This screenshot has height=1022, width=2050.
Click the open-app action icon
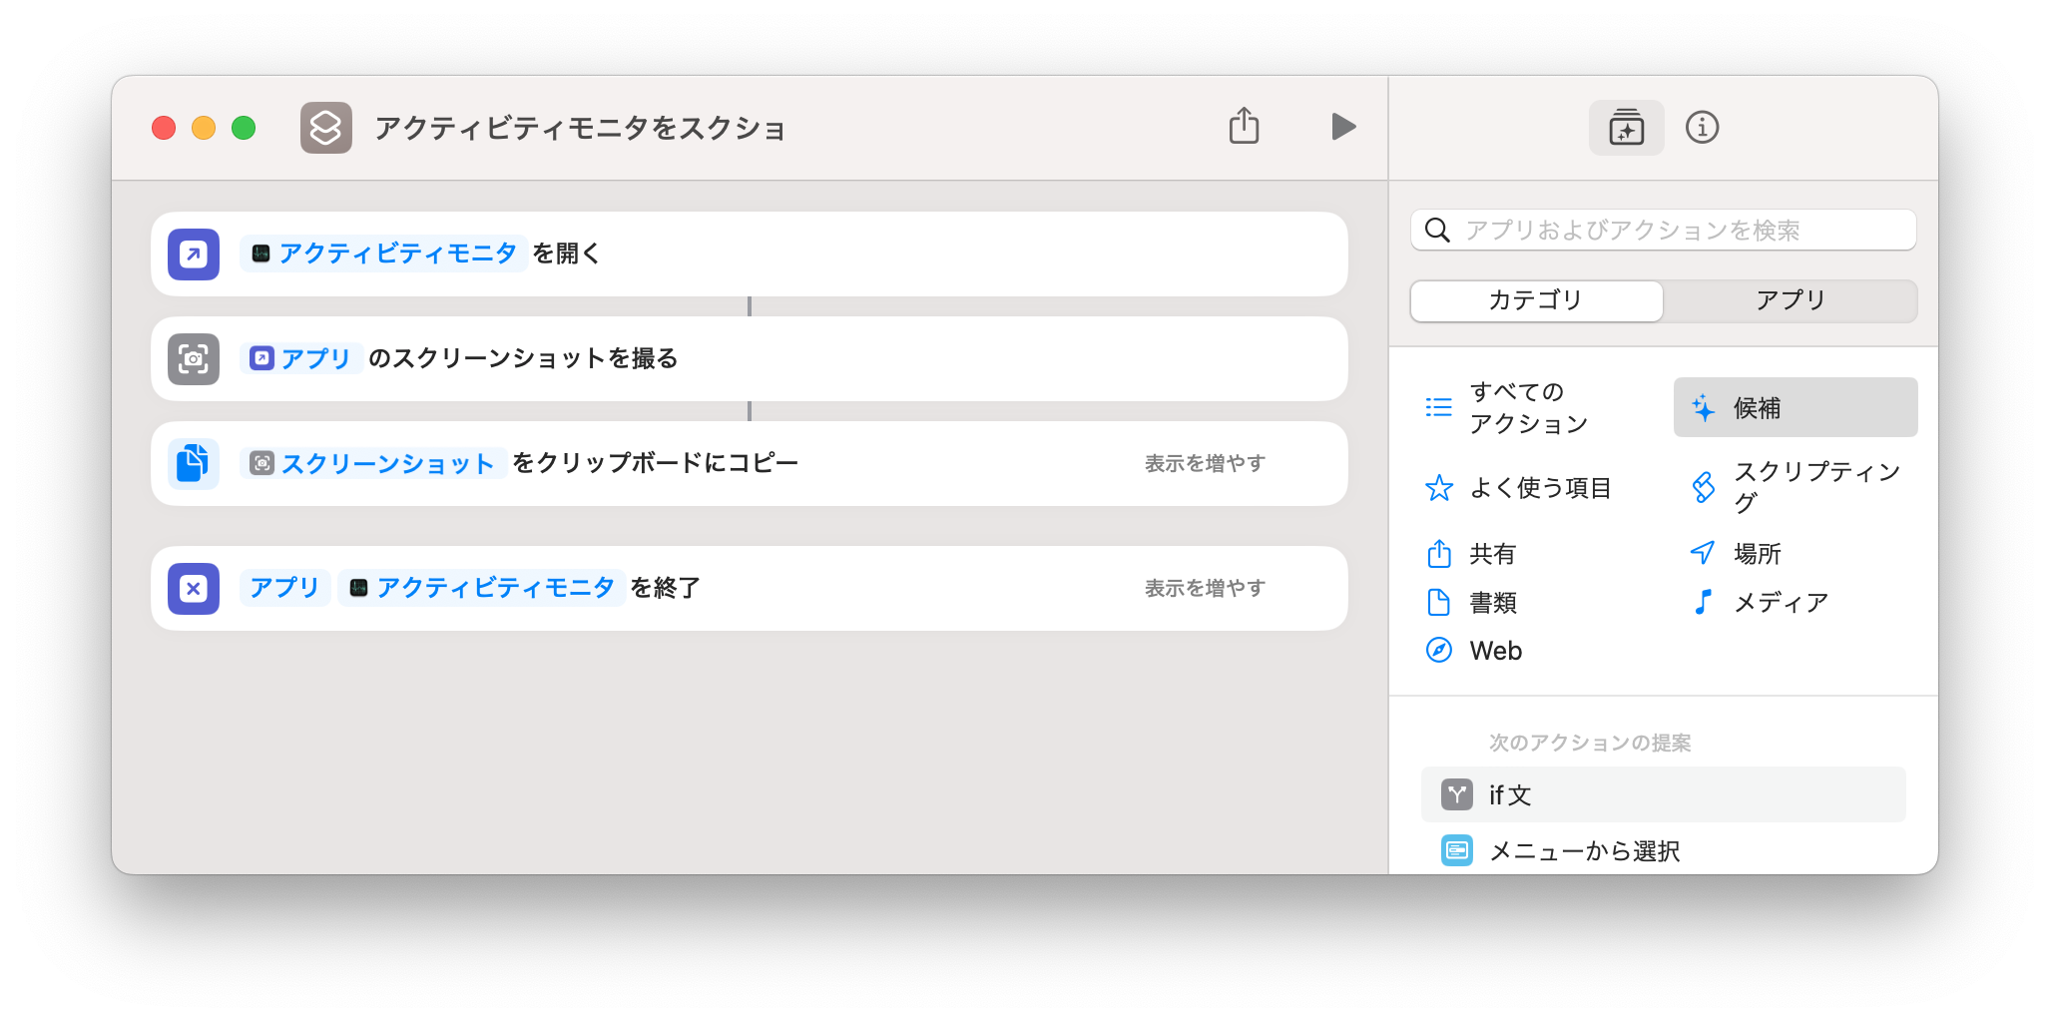[194, 255]
